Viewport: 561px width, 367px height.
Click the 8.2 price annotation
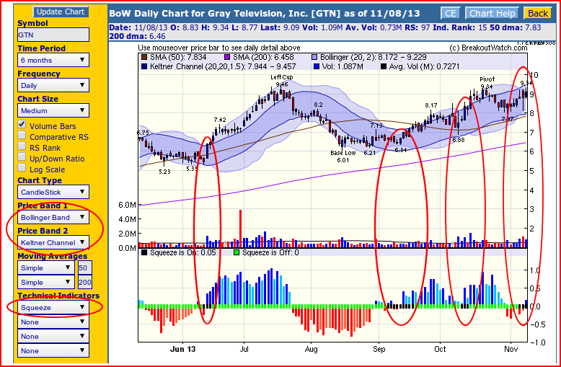[318, 105]
